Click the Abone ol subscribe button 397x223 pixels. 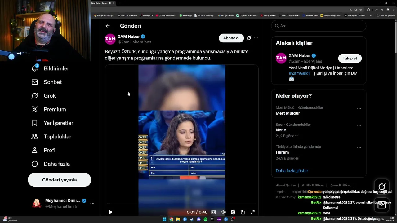(231, 38)
